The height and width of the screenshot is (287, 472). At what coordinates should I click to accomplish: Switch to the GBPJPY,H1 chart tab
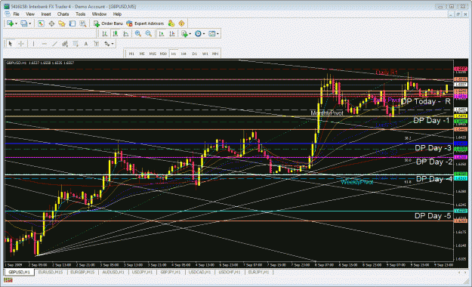click(171, 272)
